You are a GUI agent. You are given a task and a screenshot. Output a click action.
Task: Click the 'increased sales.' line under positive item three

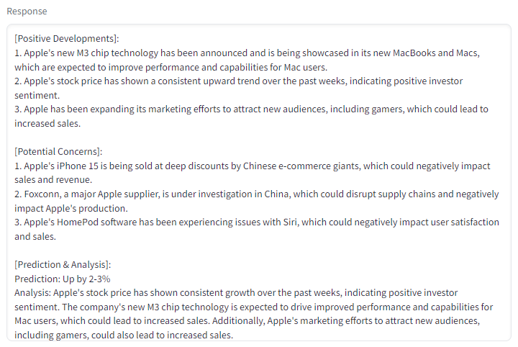coord(47,124)
